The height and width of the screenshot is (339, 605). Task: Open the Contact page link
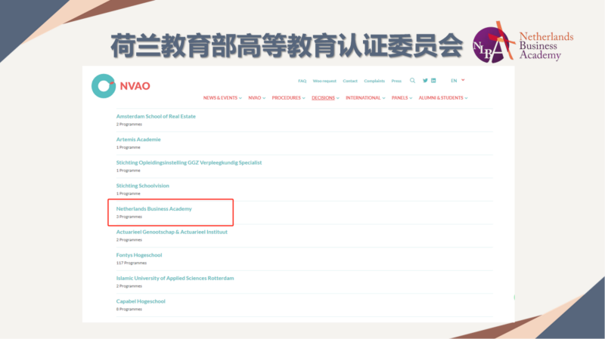click(x=350, y=81)
